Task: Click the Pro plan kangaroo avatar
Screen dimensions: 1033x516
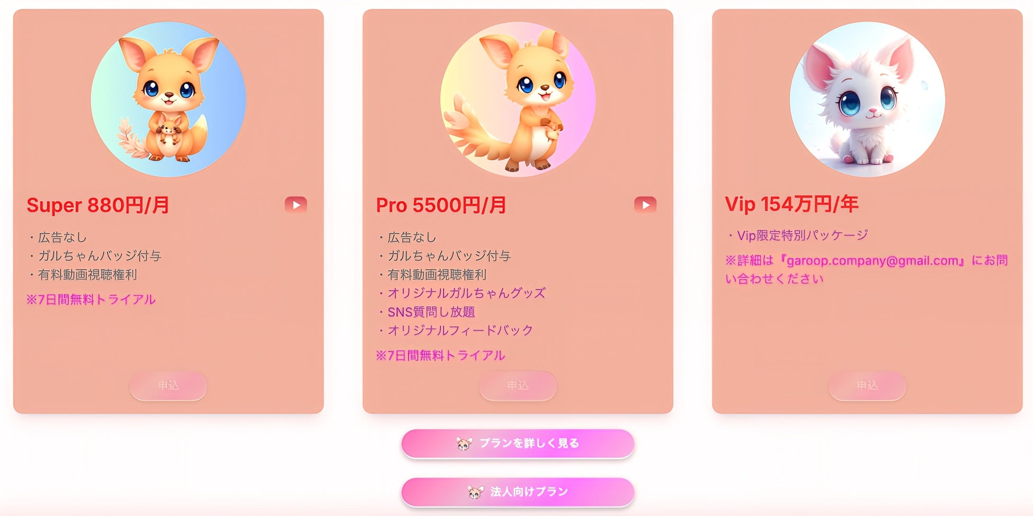Action: click(x=518, y=99)
